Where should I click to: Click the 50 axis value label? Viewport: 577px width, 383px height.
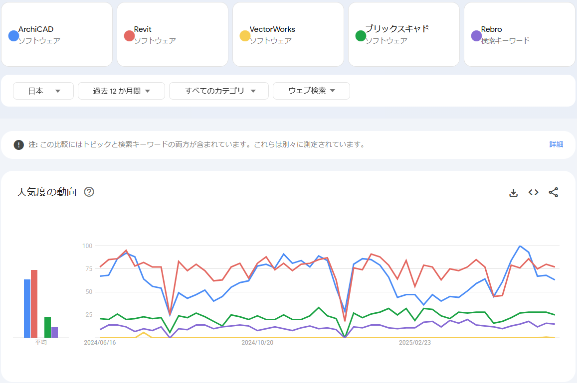tap(89, 292)
